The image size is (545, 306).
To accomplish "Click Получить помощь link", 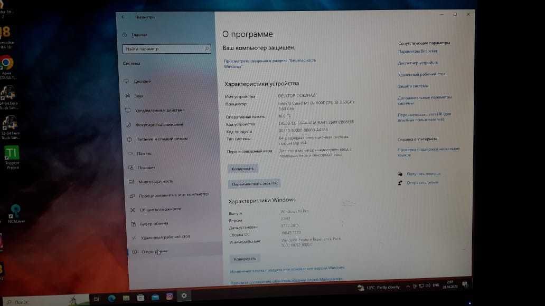I will [x=424, y=174].
